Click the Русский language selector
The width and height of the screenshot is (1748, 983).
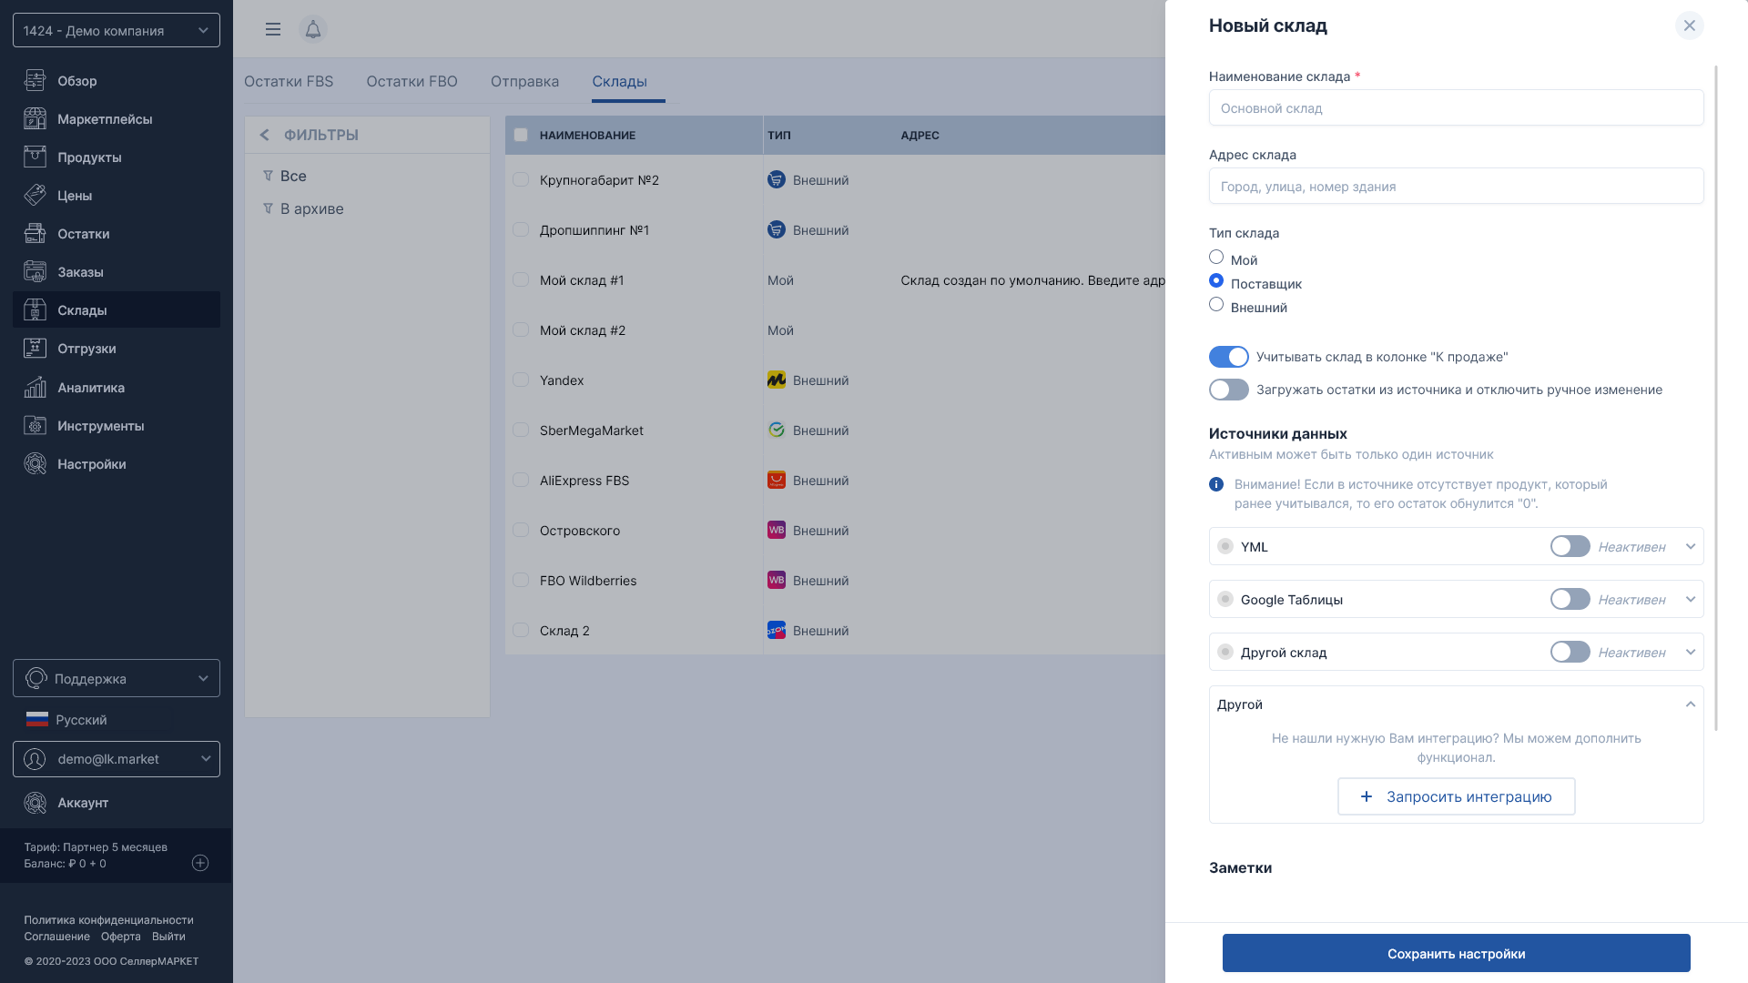66,720
